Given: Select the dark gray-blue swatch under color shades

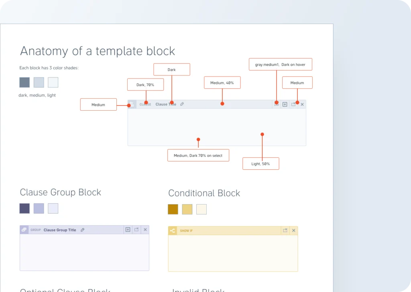Looking at the screenshot, I should pyautogui.click(x=24, y=83).
